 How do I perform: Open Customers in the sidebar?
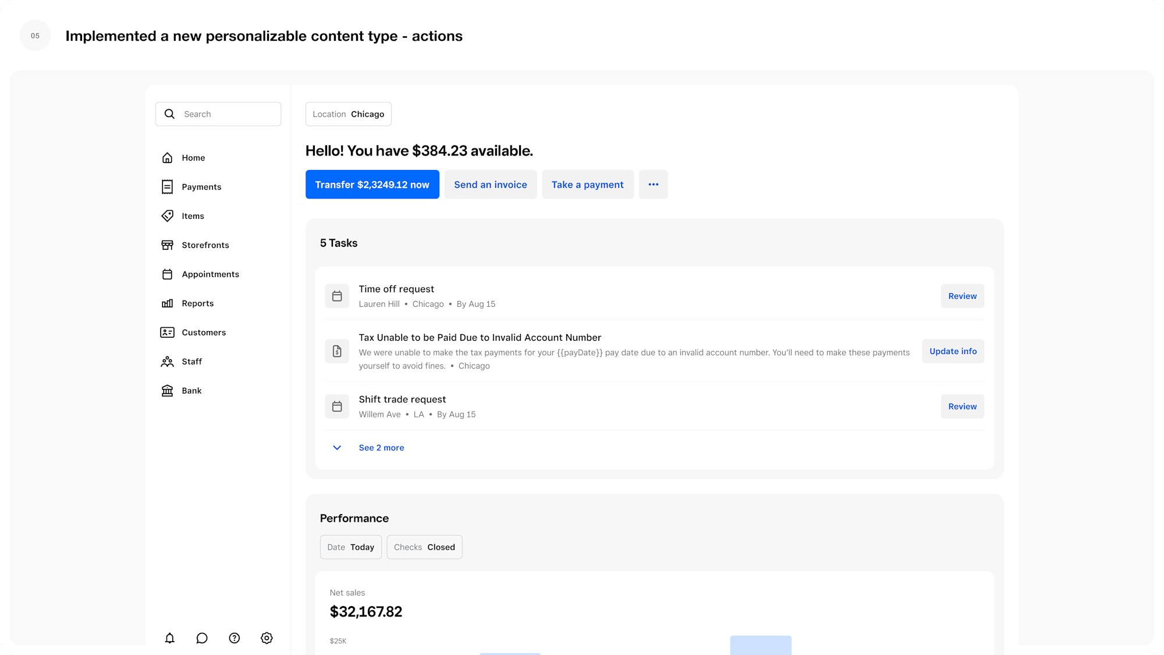[204, 332]
